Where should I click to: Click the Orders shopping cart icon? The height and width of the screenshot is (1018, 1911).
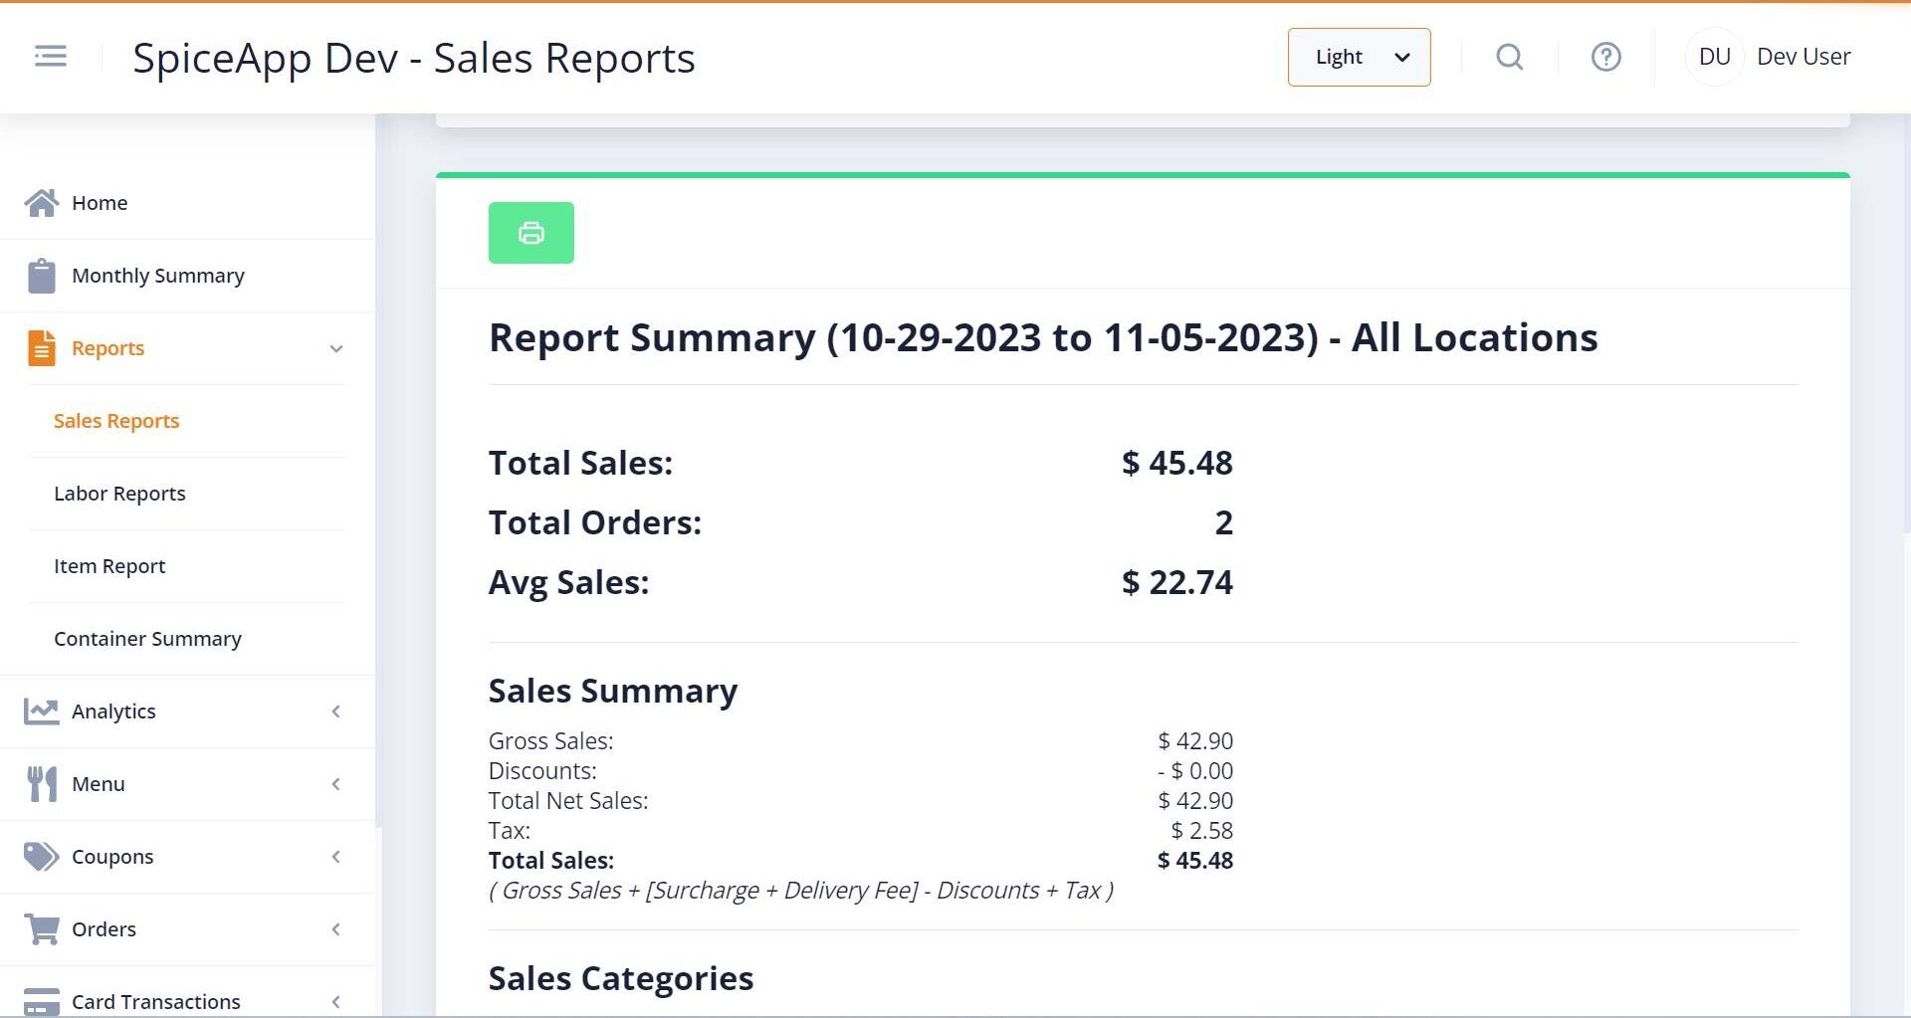coord(42,929)
